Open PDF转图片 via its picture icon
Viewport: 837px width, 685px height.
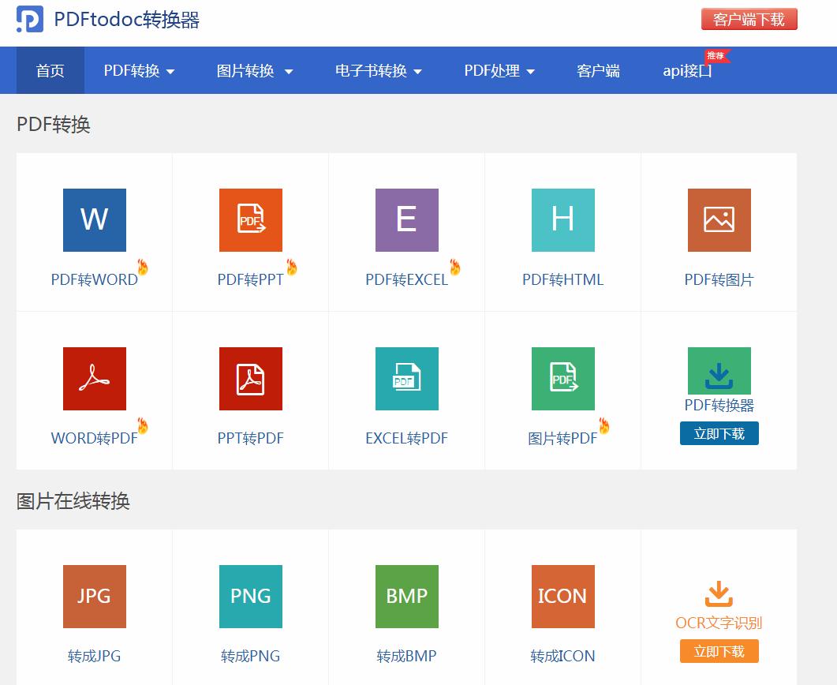point(719,219)
